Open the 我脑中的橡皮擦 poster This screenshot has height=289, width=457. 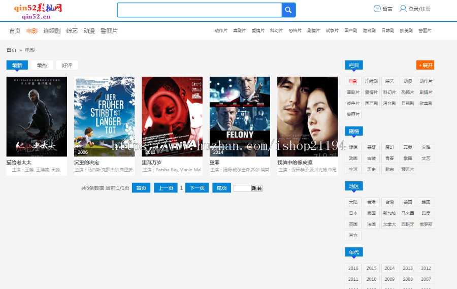point(307,116)
